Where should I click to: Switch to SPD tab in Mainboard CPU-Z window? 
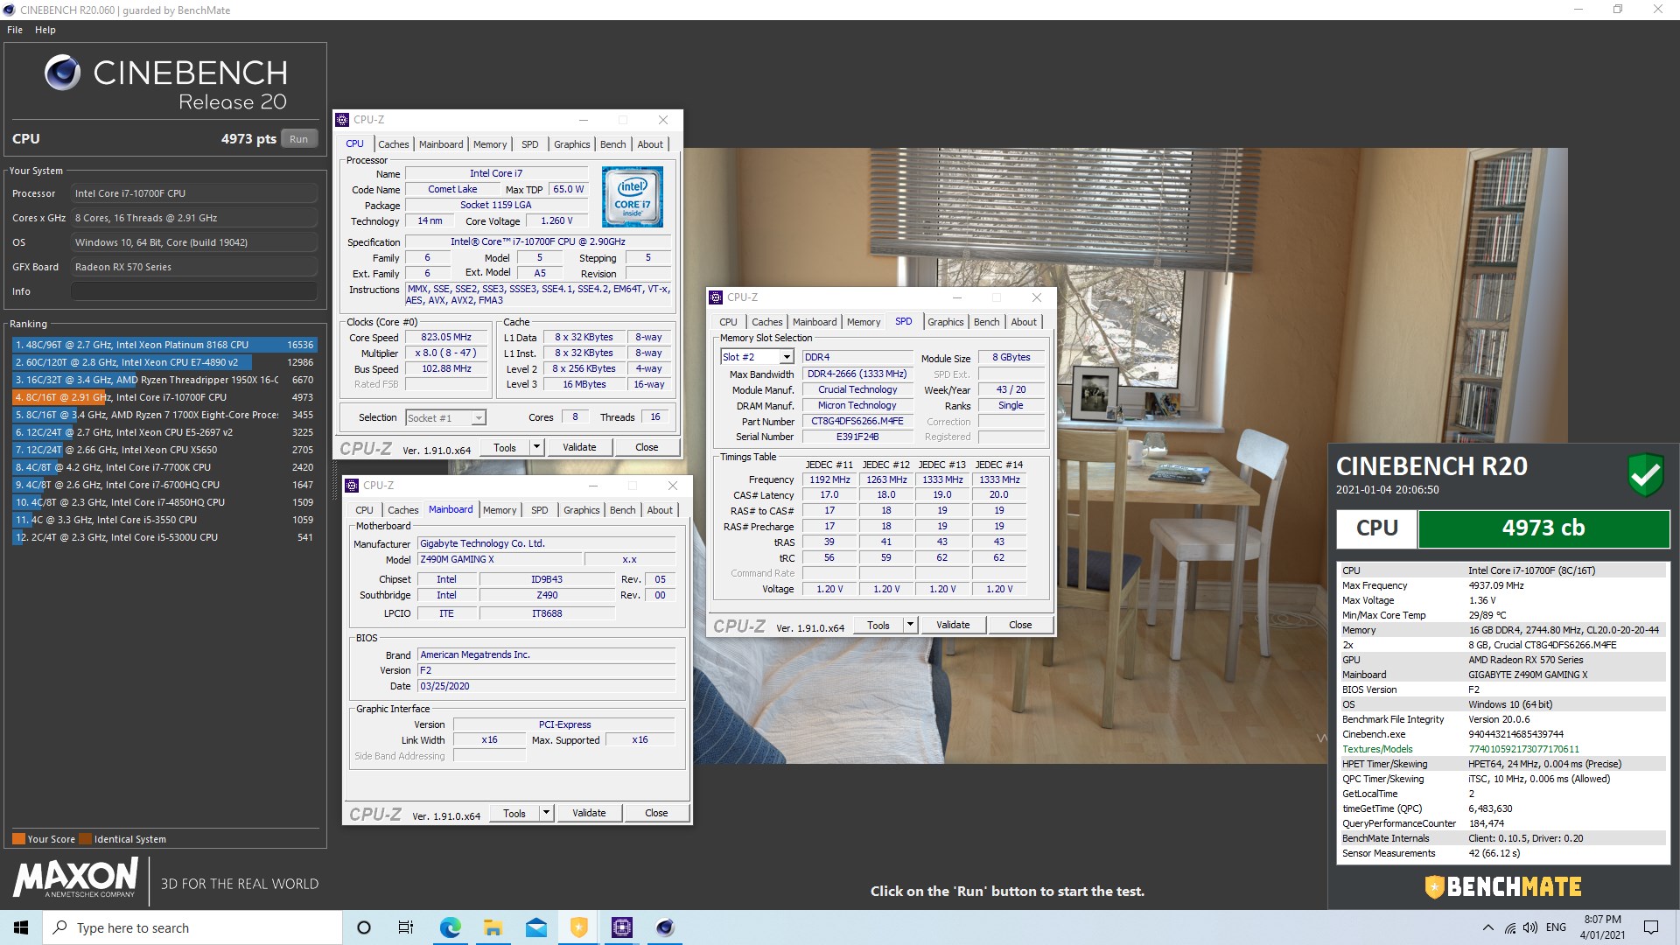click(x=540, y=510)
